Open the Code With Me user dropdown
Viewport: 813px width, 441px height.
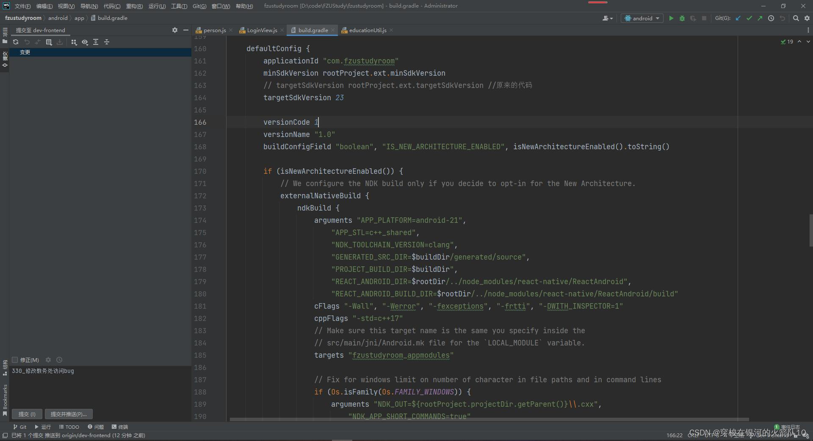point(607,18)
